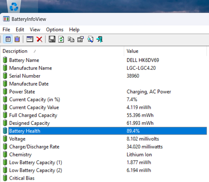Click the battery icon beside Voltage
Screen dimensions: 209x182
[5, 139]
